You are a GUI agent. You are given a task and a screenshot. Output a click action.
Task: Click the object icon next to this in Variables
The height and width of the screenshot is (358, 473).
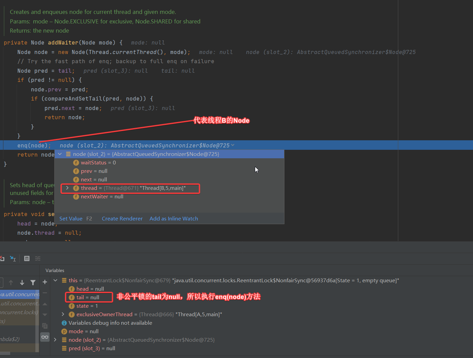point(64,281)
